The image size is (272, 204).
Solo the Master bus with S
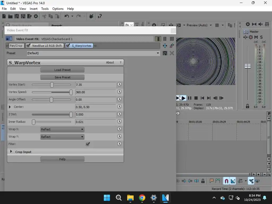261,37
